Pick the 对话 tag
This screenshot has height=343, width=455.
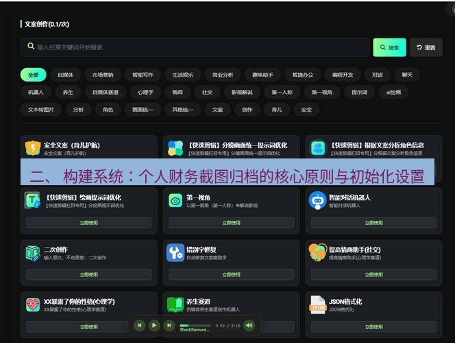(378, 75)
